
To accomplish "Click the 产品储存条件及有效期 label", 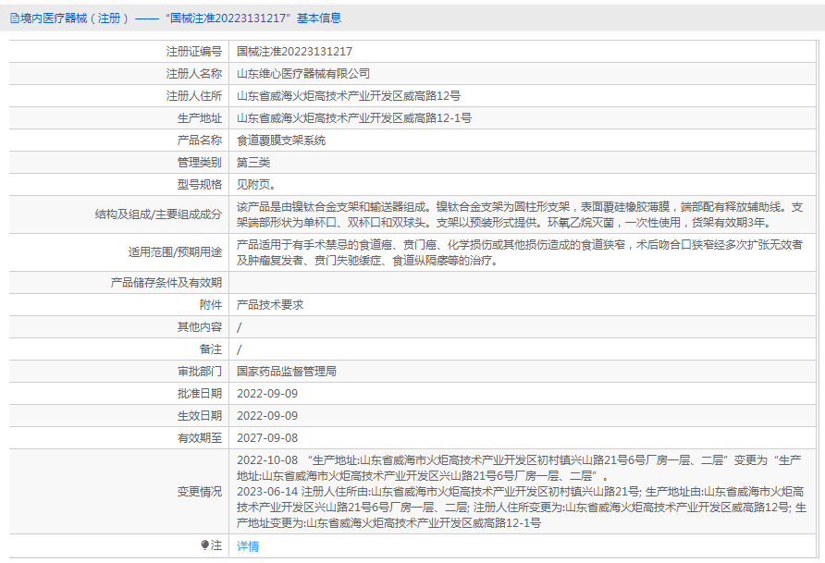I will click(166, 283).
